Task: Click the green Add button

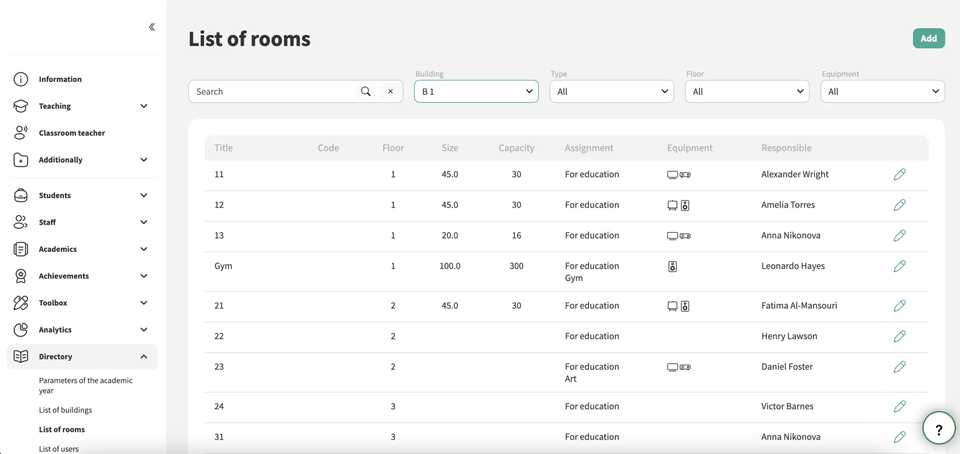Action: coord(928,38)
